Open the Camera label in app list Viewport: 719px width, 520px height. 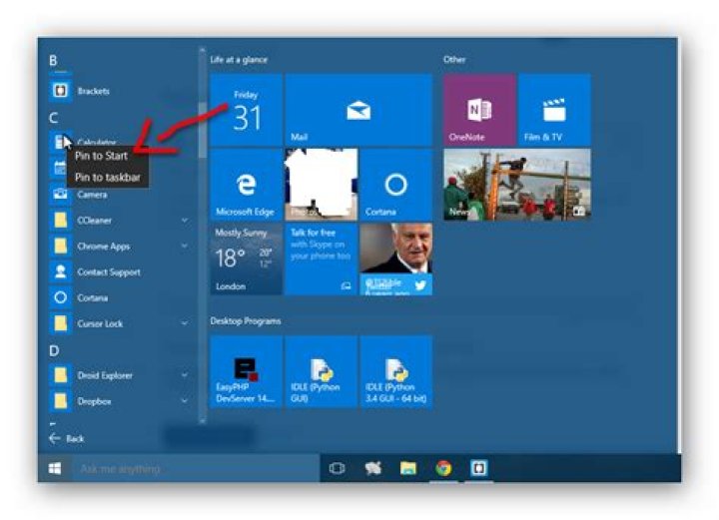[x=92, y=195]
